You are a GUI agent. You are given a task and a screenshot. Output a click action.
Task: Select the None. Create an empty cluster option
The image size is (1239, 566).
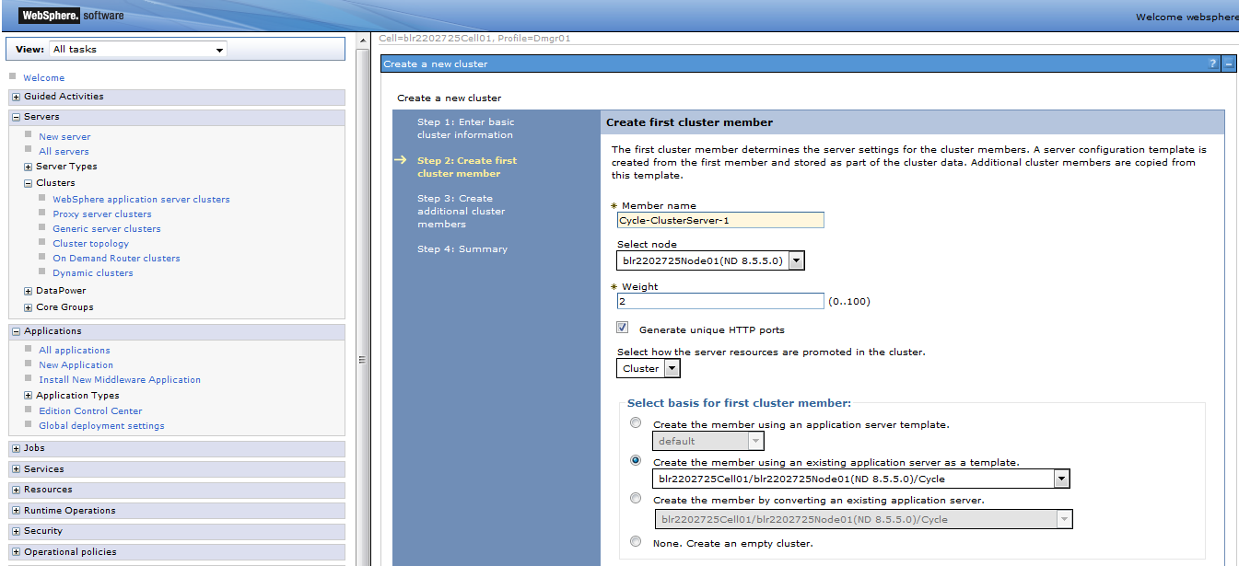point(635,541)
